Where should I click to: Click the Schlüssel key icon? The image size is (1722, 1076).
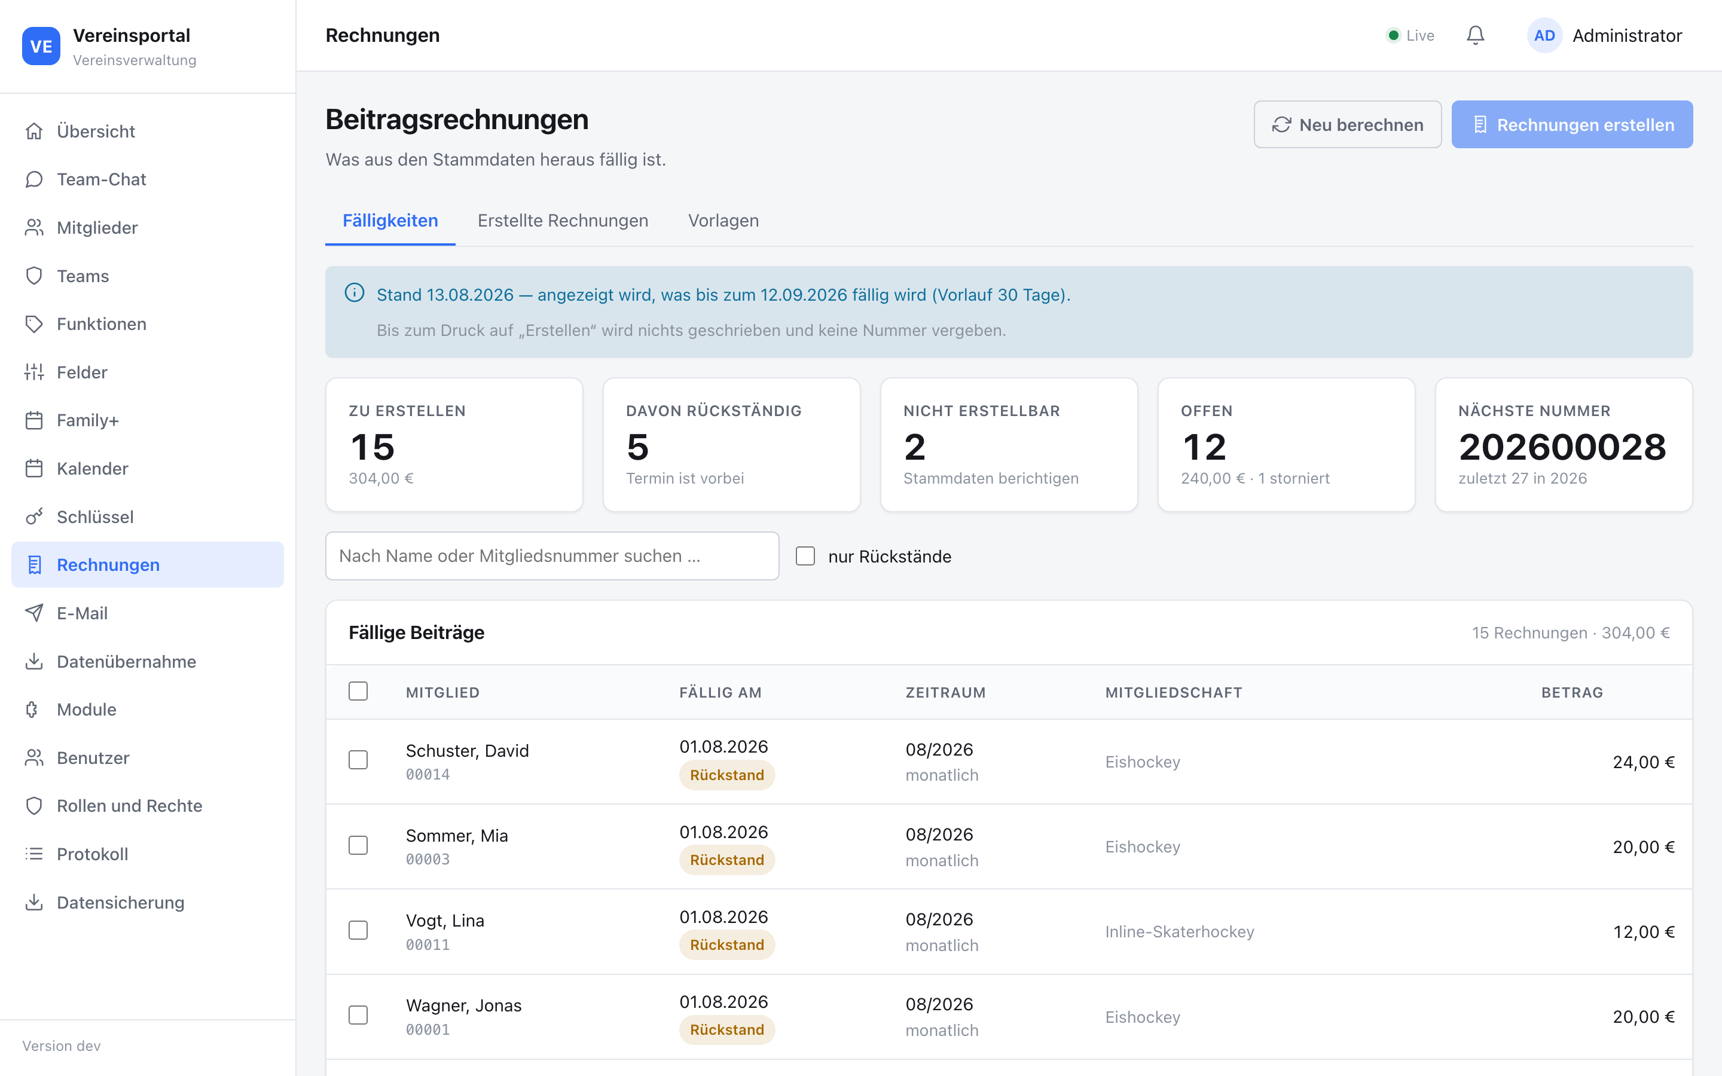click(x=34, y=516)
